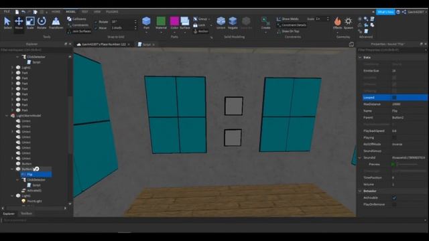Toggle the Anchor button
Image resolution: width=429 pixels, height=241 pixels.
pos(201,31)
